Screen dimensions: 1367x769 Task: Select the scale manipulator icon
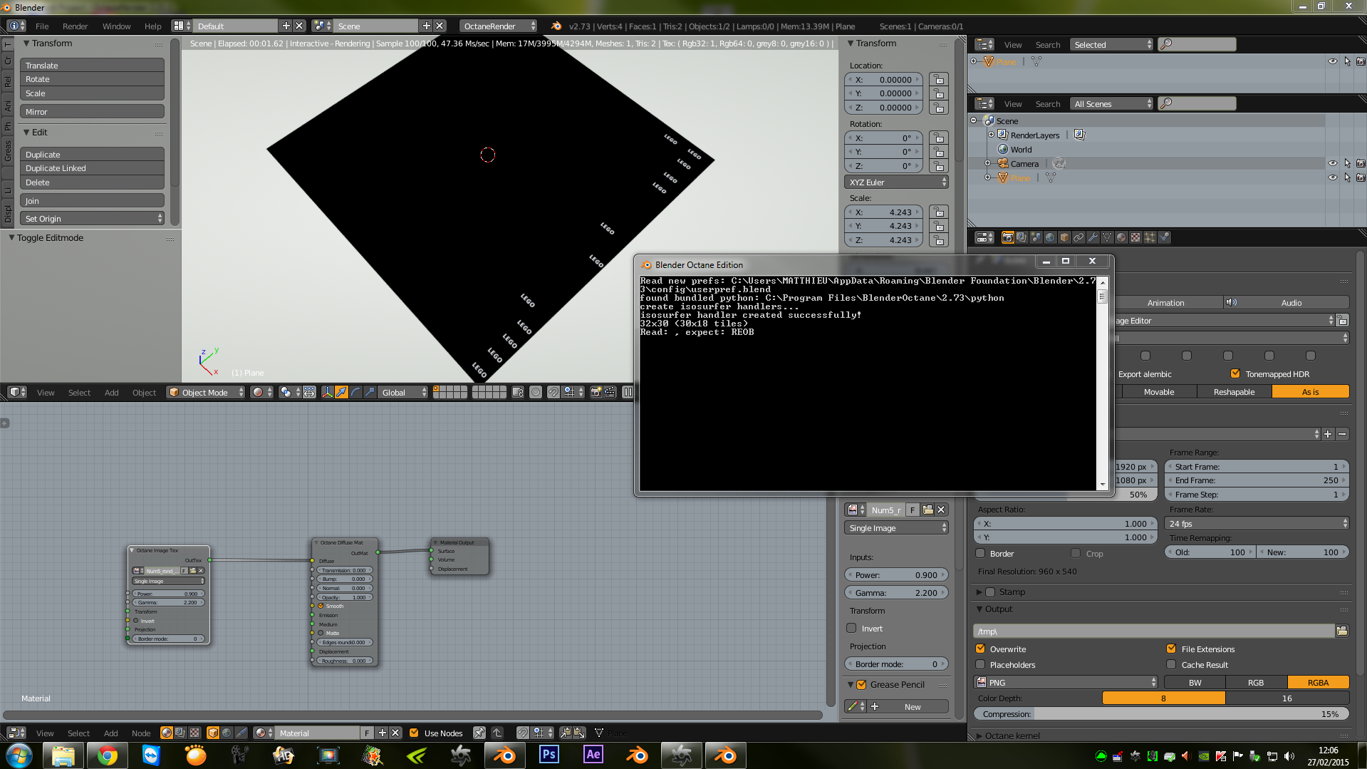[370, 392]
